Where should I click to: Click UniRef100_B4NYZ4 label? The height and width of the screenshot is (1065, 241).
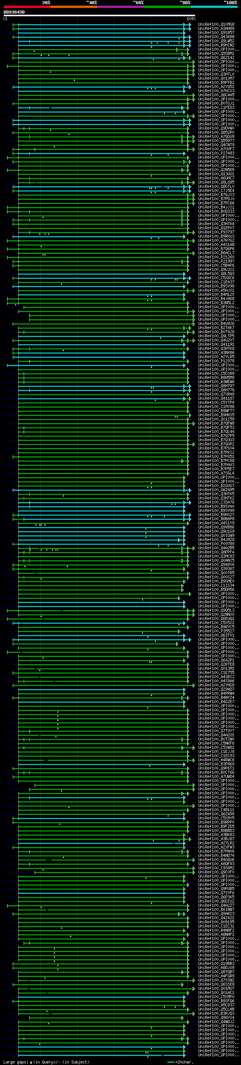[x=216, y=697]
